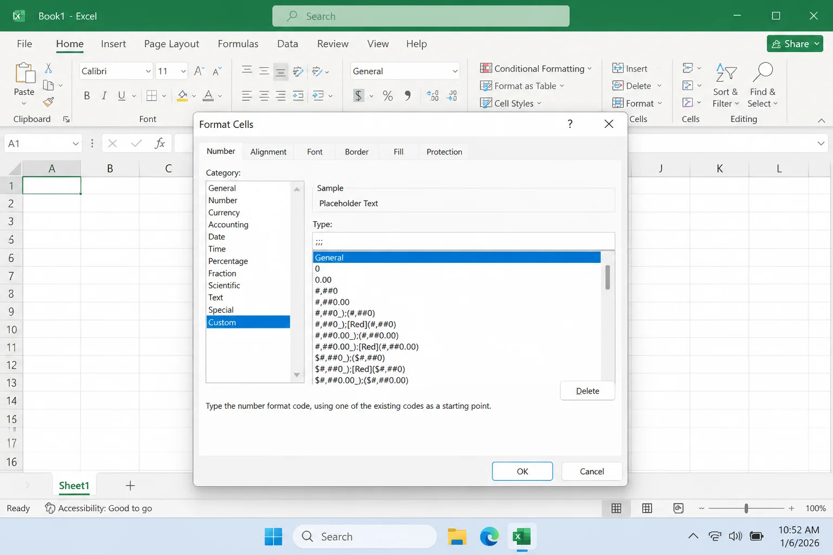833x555 pixels.
Task: Toggle Middle Align
Action: tap(264, 71)
